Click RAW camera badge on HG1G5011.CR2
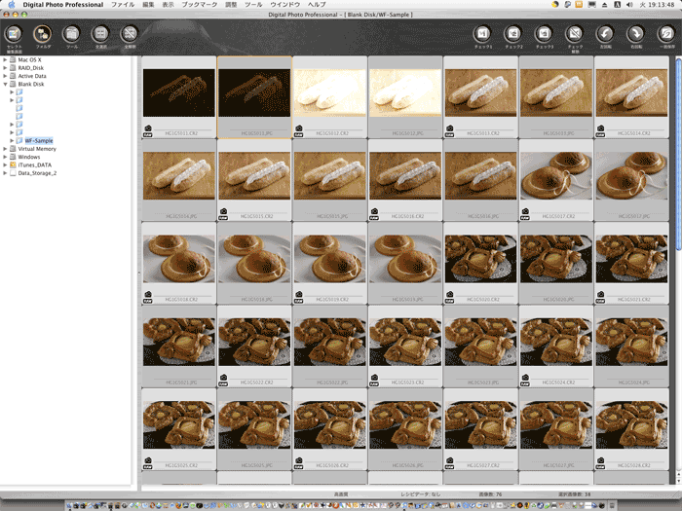This screenshot has width=682, height=511. pyautogui.click(x=148, y=130)
